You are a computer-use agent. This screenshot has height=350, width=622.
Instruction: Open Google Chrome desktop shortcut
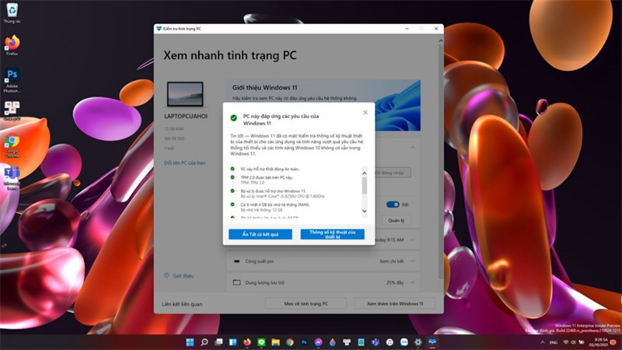click(x=12, y=146)
